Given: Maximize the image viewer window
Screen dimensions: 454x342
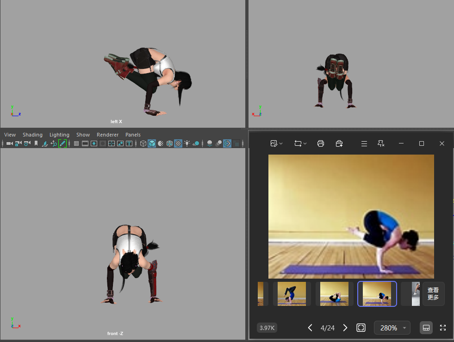Looking at the screenshot, I should point(422,143).
